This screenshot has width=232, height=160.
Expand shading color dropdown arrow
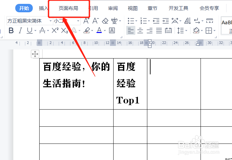click(x=202, y=31)
